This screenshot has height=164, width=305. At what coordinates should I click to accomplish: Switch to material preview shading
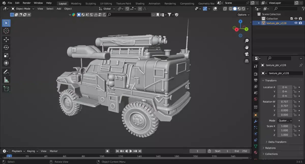point(239,9)
